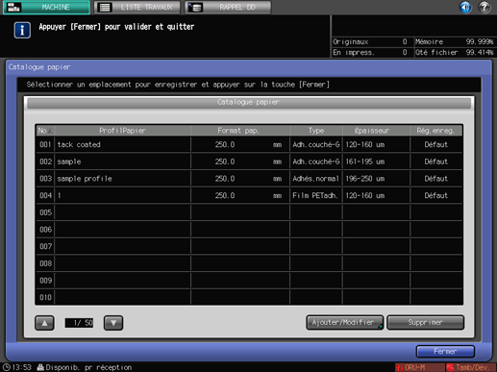This screenshot has height=372, width=497.
Task: Click the Originaux counter
Action: pyautogui.click(x=370, y=41)
